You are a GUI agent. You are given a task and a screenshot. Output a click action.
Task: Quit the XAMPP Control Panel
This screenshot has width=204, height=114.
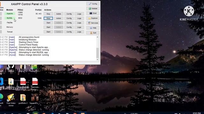point(93,33)
